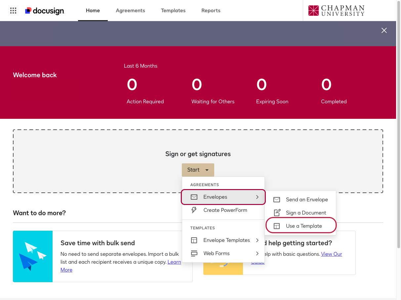401x300 pixels.
Task: Click the Sign a Document pen icon
Action: (x=277, y=213)
